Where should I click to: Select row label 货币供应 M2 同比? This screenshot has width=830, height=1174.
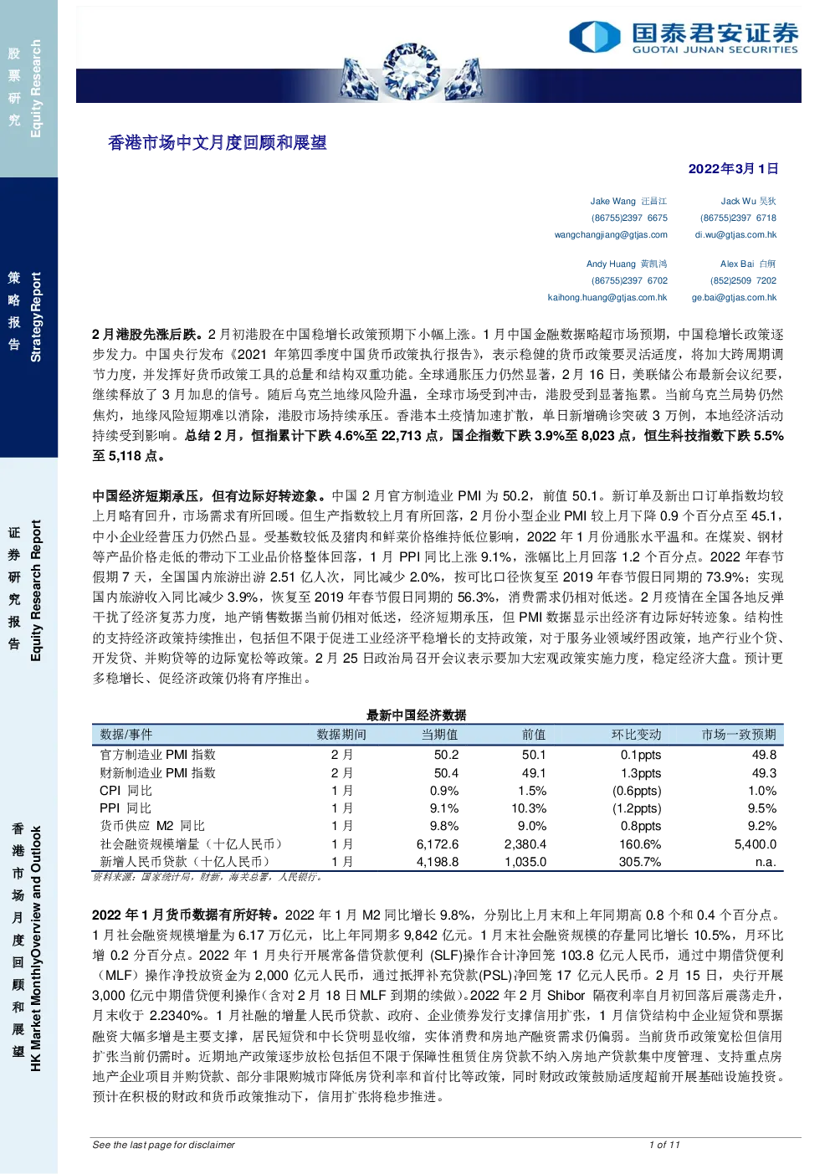[152, 826]
